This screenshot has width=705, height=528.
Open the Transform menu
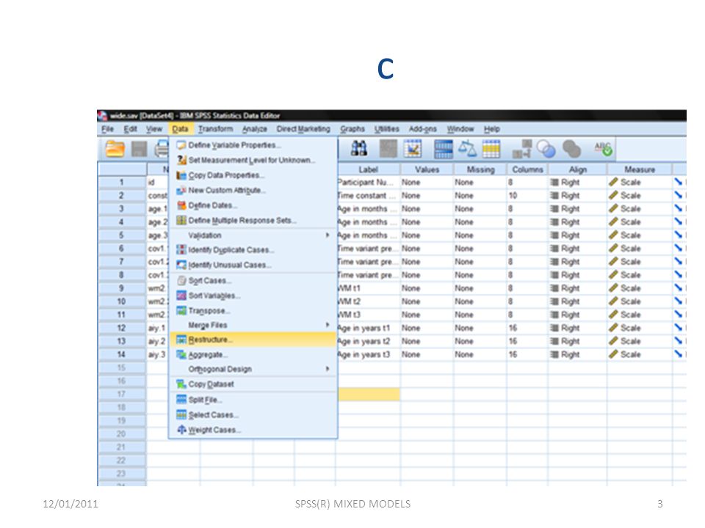pos(216,129)
